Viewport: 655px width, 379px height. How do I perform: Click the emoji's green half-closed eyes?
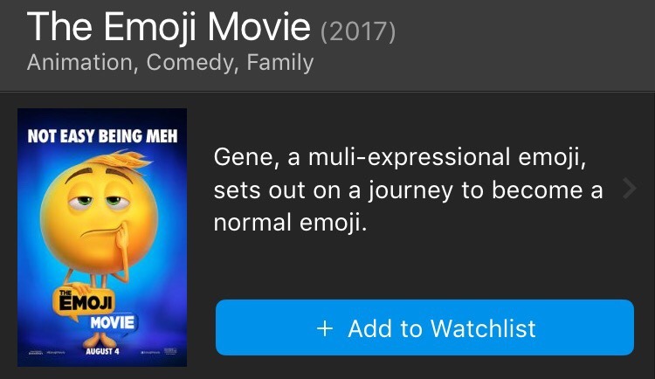(x=99, y=202)
